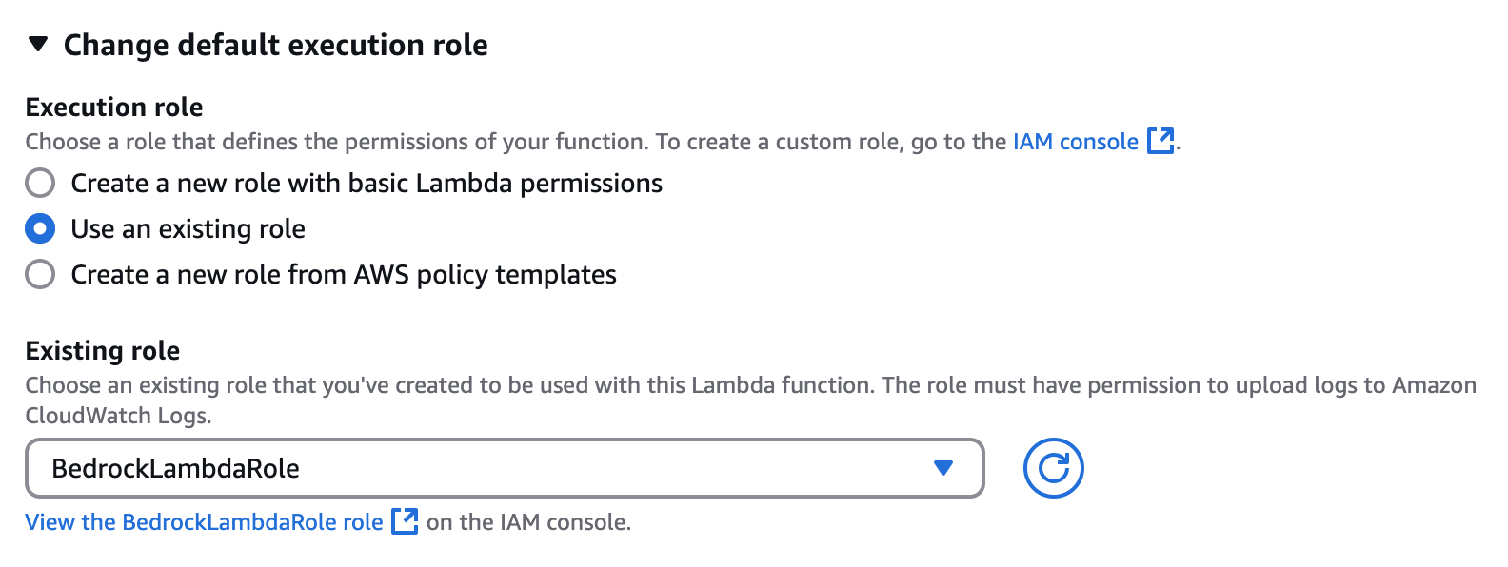Open the Existing role combo box
Image resolution: width=1508 pixels, height=567 pixels.
505,468
